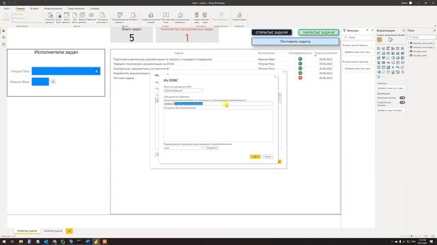Collapse the advanced options section in ODBC dialog
Screen dimensions: 437x245
click(176, 97)
